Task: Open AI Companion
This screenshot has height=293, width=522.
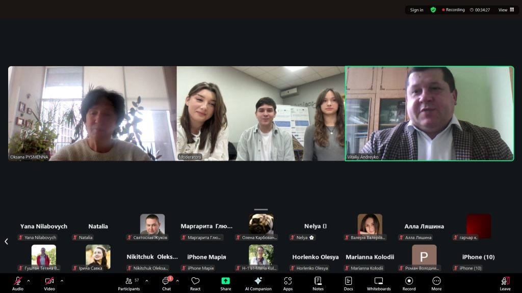Action: [x=258, y=283]
